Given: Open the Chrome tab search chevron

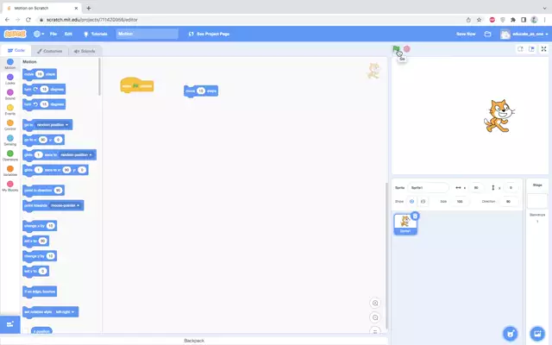Looking at the screenshot, I should (x=544, y=8).
